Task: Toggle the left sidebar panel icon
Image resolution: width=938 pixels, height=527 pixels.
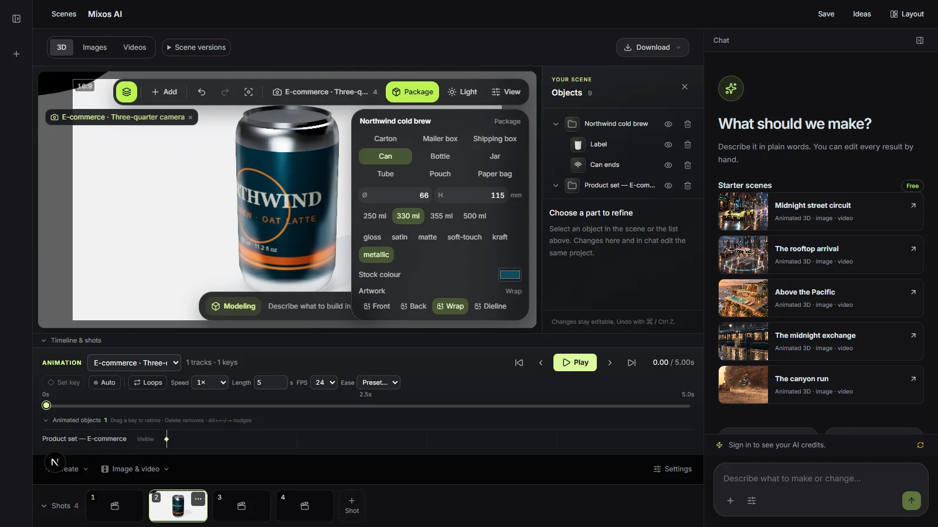Action: 16,19
